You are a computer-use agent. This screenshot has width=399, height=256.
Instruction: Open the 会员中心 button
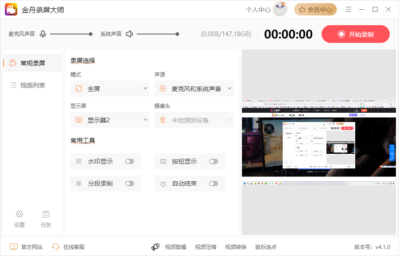[x=315, y=10]
